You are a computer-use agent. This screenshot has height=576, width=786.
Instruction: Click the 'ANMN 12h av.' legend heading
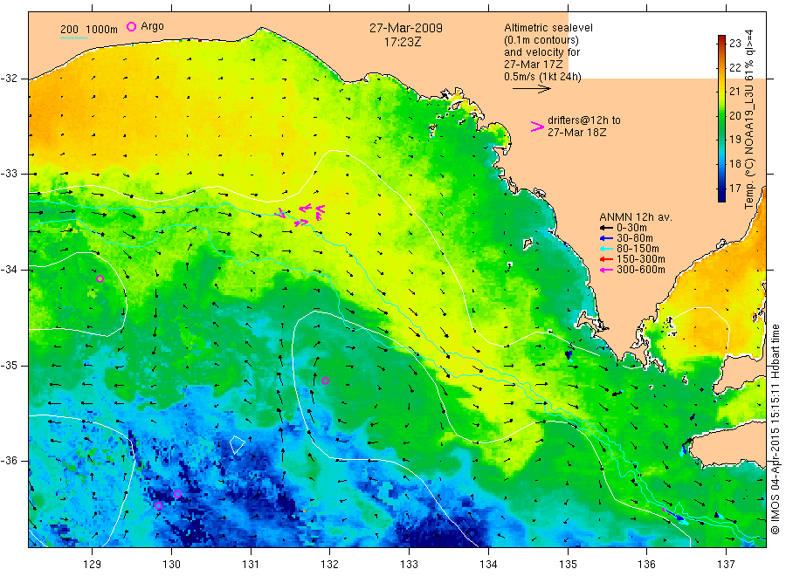tap(636, 217)
